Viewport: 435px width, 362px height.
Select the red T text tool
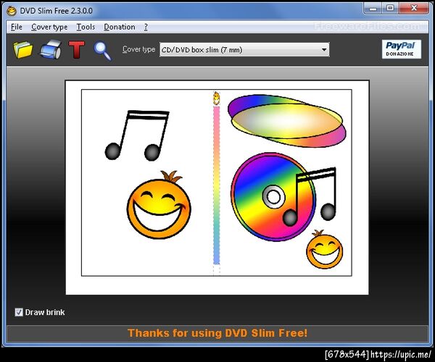pos(77,50)
